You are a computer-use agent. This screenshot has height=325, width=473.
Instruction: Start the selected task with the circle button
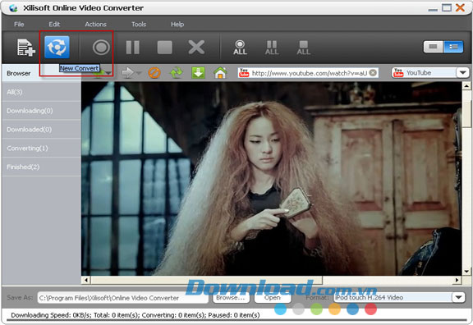tap(101, 48)
